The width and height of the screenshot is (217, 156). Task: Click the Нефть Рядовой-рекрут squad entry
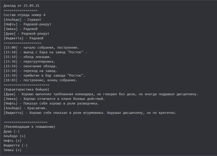pos(27,24)
